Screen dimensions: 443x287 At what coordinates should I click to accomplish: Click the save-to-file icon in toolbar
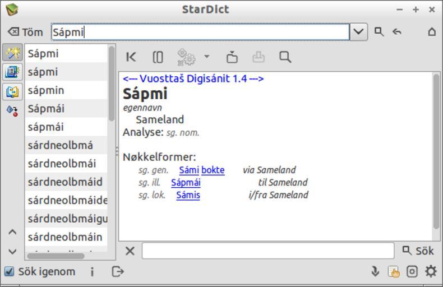tap(232, 57)
